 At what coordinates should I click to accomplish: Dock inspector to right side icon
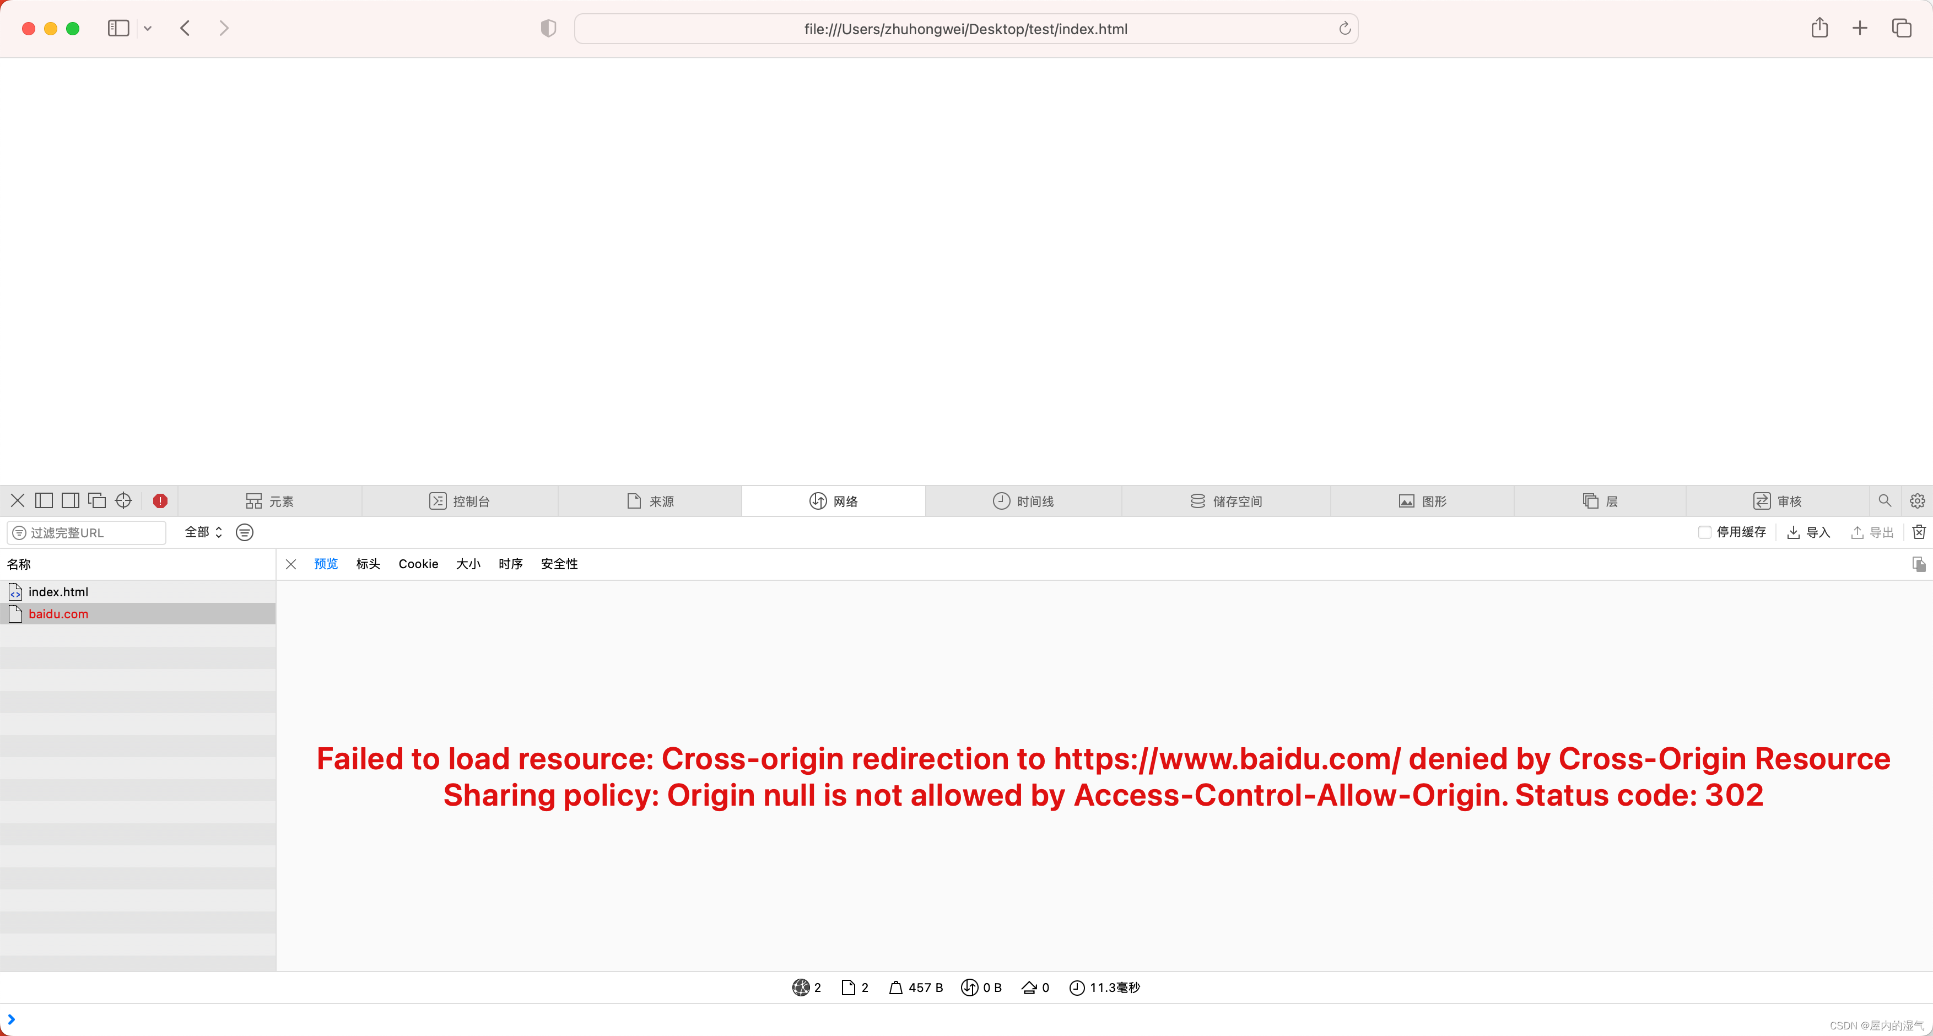[x=71, y=500]
